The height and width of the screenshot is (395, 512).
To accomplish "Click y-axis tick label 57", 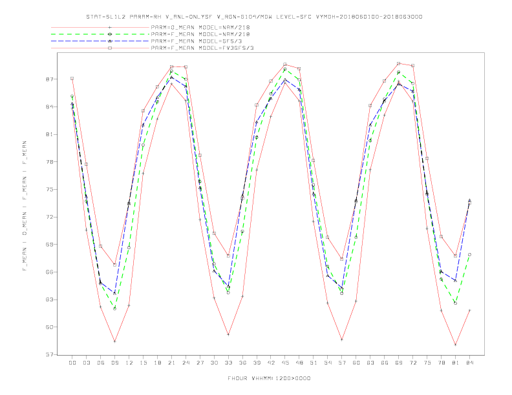I will point(51,354).
